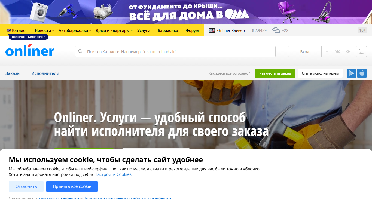Image resolution: width=372 pixels, height=209 pixels.
Task: Open the Новости section
Action: coord(43,30)
